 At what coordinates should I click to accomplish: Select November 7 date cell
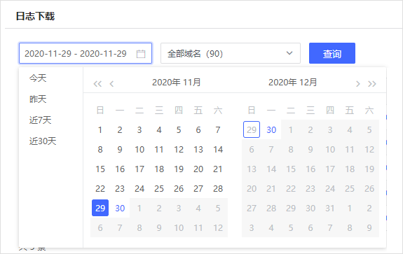pos(218,130)
